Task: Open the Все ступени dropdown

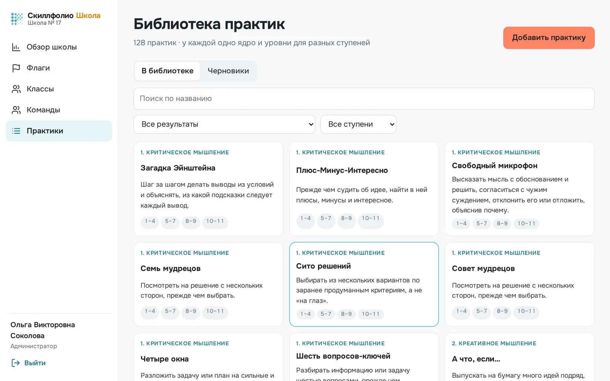Action: (358, 124)
